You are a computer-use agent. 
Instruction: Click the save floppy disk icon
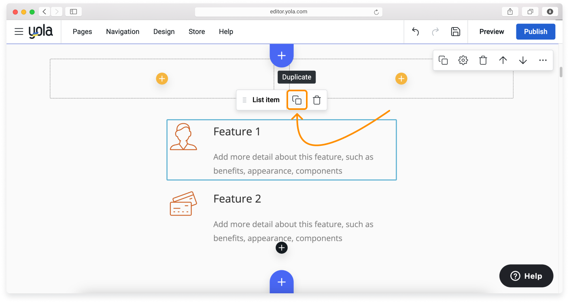click(x=455, y=32)
